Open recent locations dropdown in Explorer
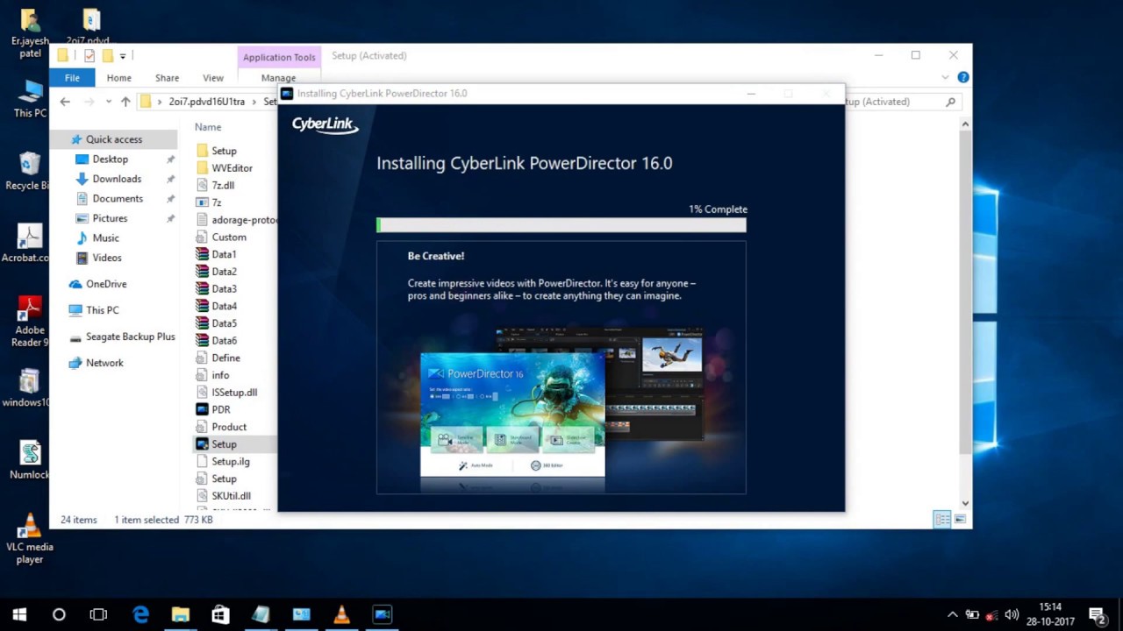Viewport: 1123px width, 631px height. 108,102
